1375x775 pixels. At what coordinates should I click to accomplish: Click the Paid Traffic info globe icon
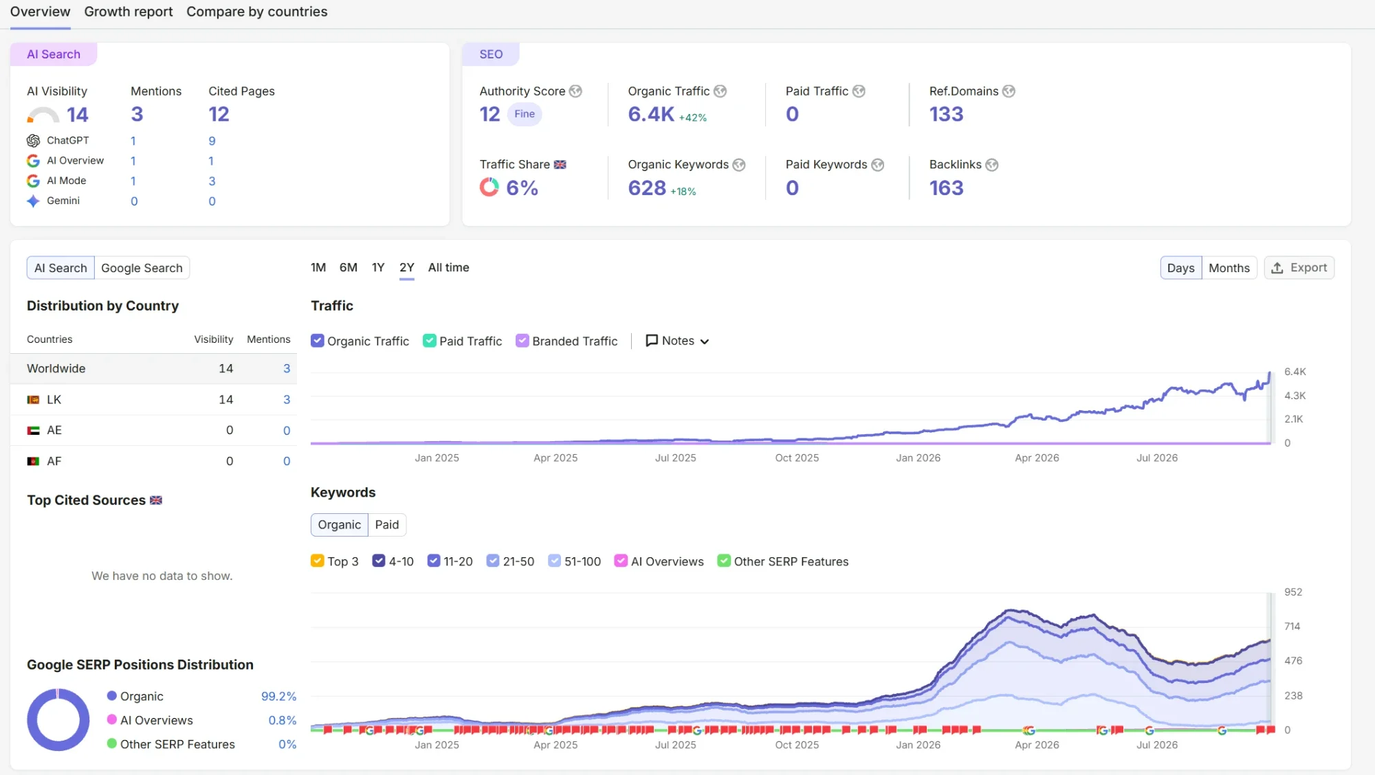(859, 91)
